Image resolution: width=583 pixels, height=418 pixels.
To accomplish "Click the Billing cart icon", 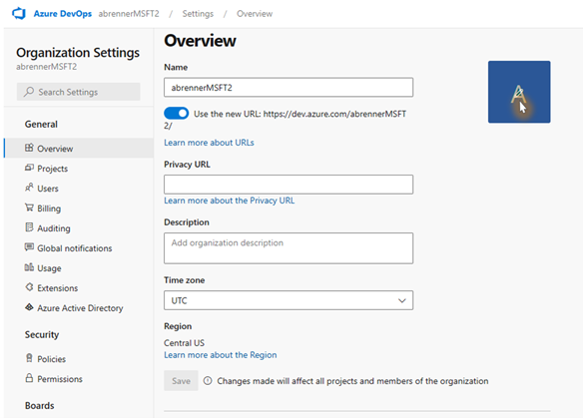I will coord(29,208).
